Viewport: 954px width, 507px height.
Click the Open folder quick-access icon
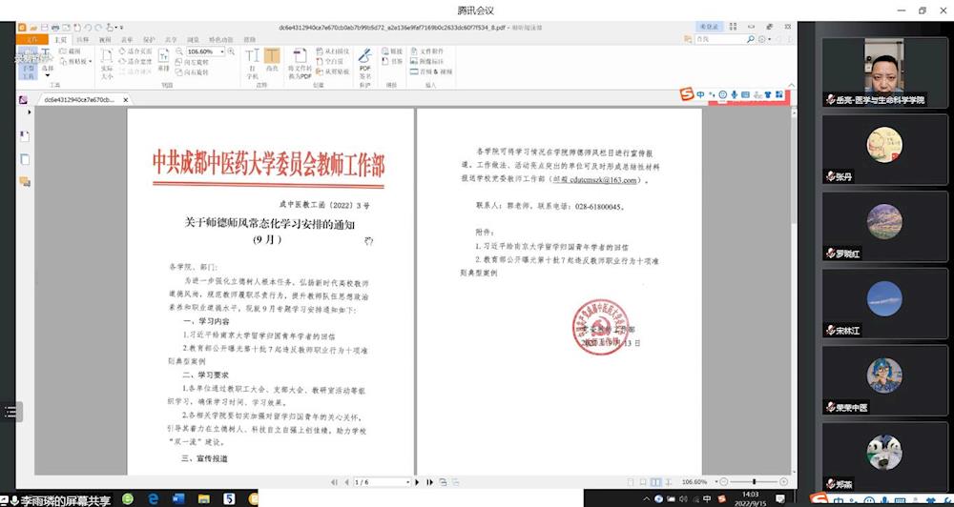click(x=34, y=28)
